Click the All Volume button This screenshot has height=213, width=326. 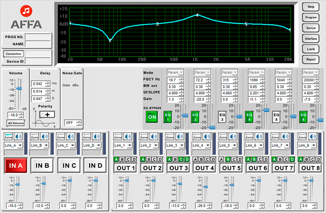pyautogui.click(x=16, y=123)
